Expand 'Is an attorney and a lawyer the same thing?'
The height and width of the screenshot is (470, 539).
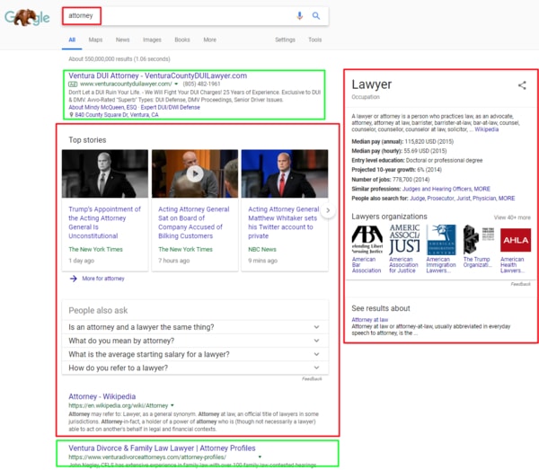[x=195, y=327]
